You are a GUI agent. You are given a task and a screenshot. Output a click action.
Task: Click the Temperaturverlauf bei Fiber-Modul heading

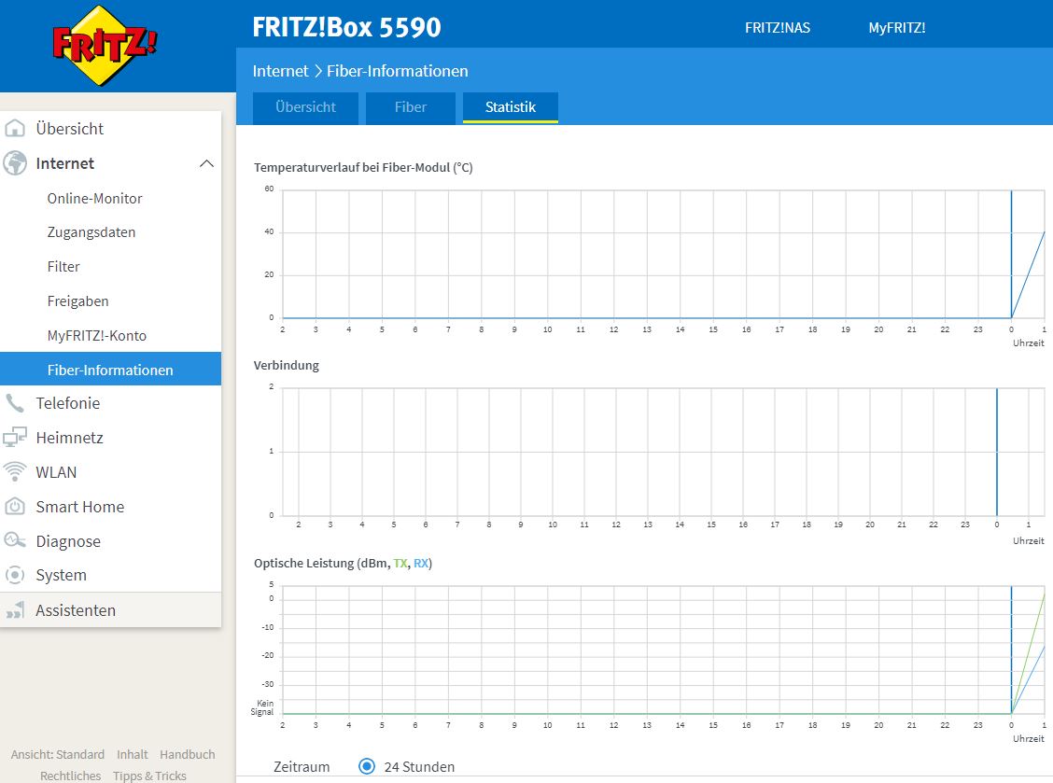tap(363, 167)
